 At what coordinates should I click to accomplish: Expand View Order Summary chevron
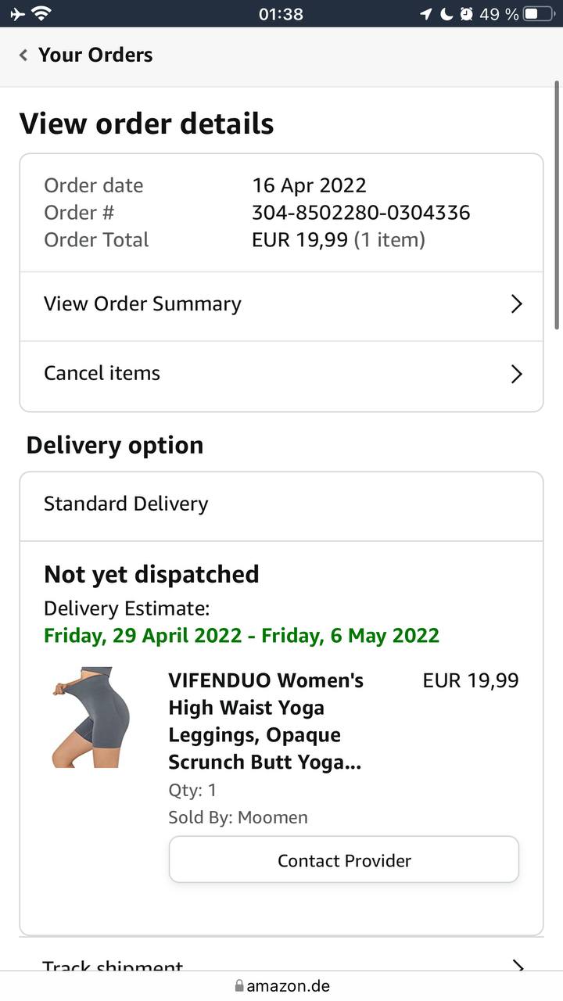click(516, 304)
